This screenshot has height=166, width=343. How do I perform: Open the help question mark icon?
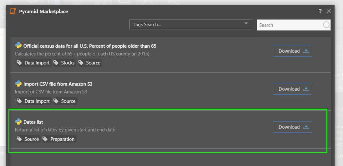point(320,11)
